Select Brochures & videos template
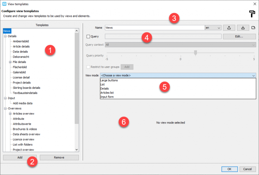Image resolution: width=259 pixels, height=175 pixels. coord(25,129)
